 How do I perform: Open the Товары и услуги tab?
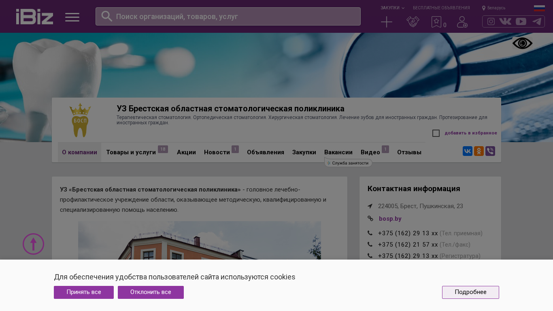[x=131, y=152]
